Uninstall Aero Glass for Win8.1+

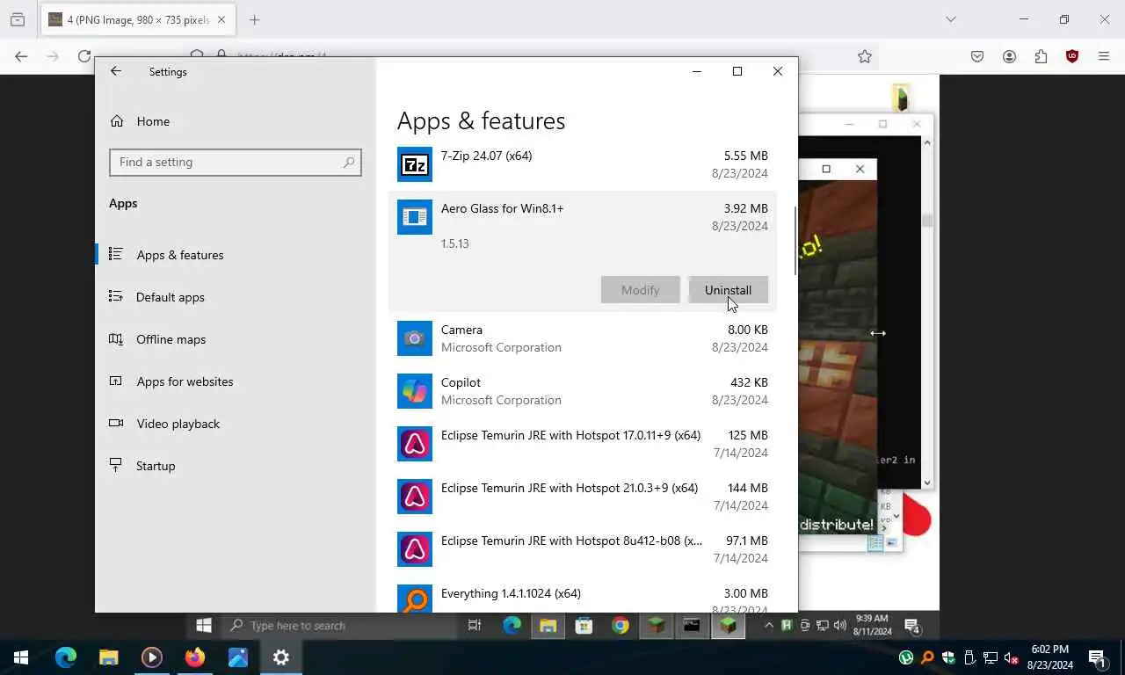[x=729, y=290]
